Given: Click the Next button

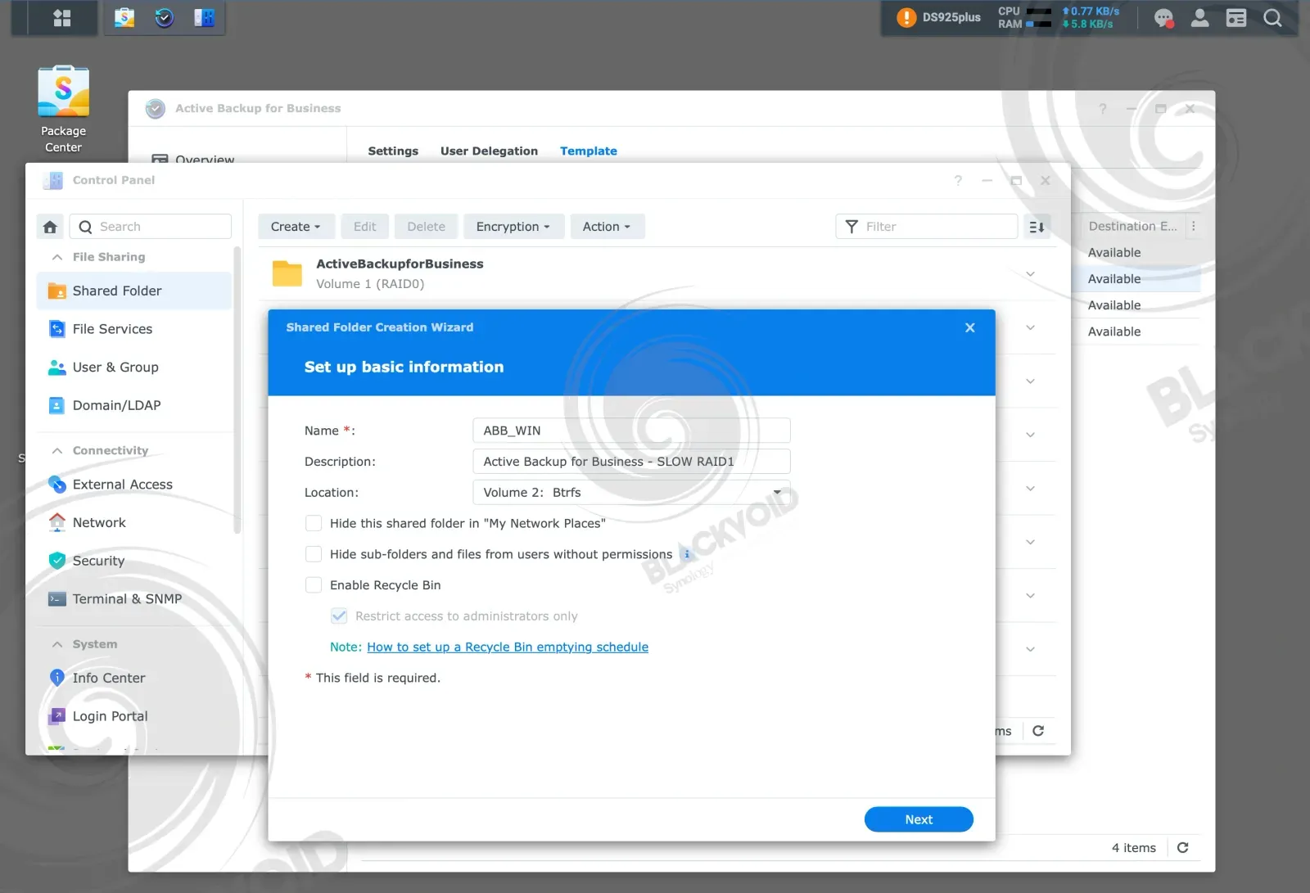Looking at the screenshot, I should pos(919,819).
